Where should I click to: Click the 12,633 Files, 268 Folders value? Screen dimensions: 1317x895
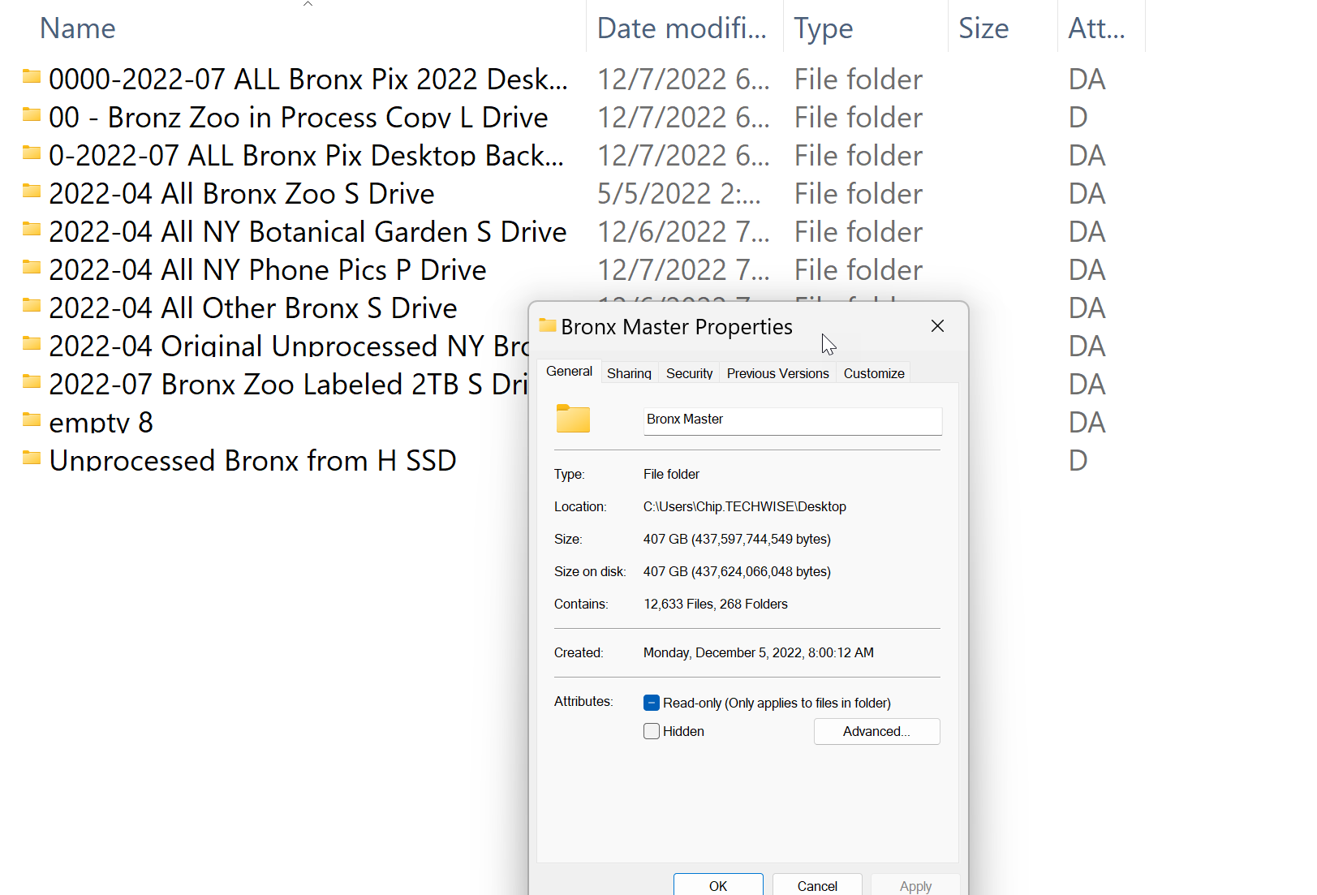[715, 604]
